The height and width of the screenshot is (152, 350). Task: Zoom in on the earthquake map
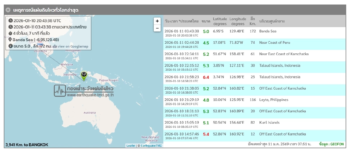click(x=157, y=21)
